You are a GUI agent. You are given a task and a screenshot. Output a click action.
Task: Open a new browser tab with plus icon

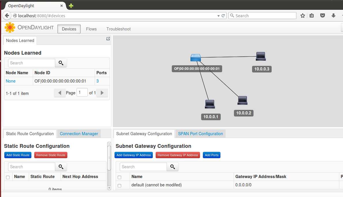(71, 6)
